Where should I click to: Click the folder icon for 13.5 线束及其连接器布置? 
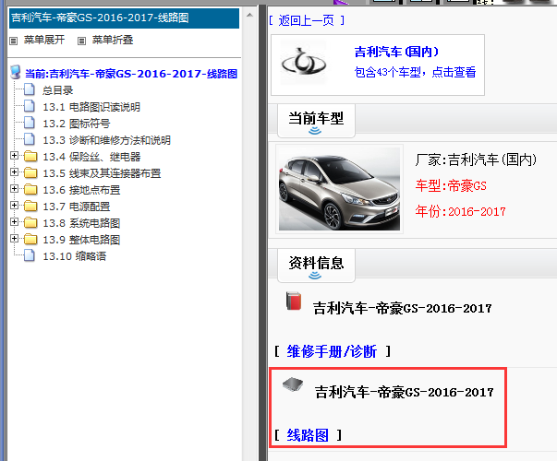click(x=30, y=172)
